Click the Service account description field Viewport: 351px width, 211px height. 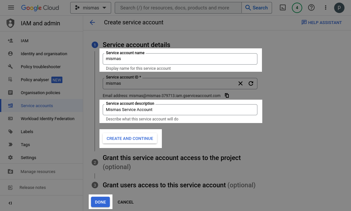coord(180,110)
